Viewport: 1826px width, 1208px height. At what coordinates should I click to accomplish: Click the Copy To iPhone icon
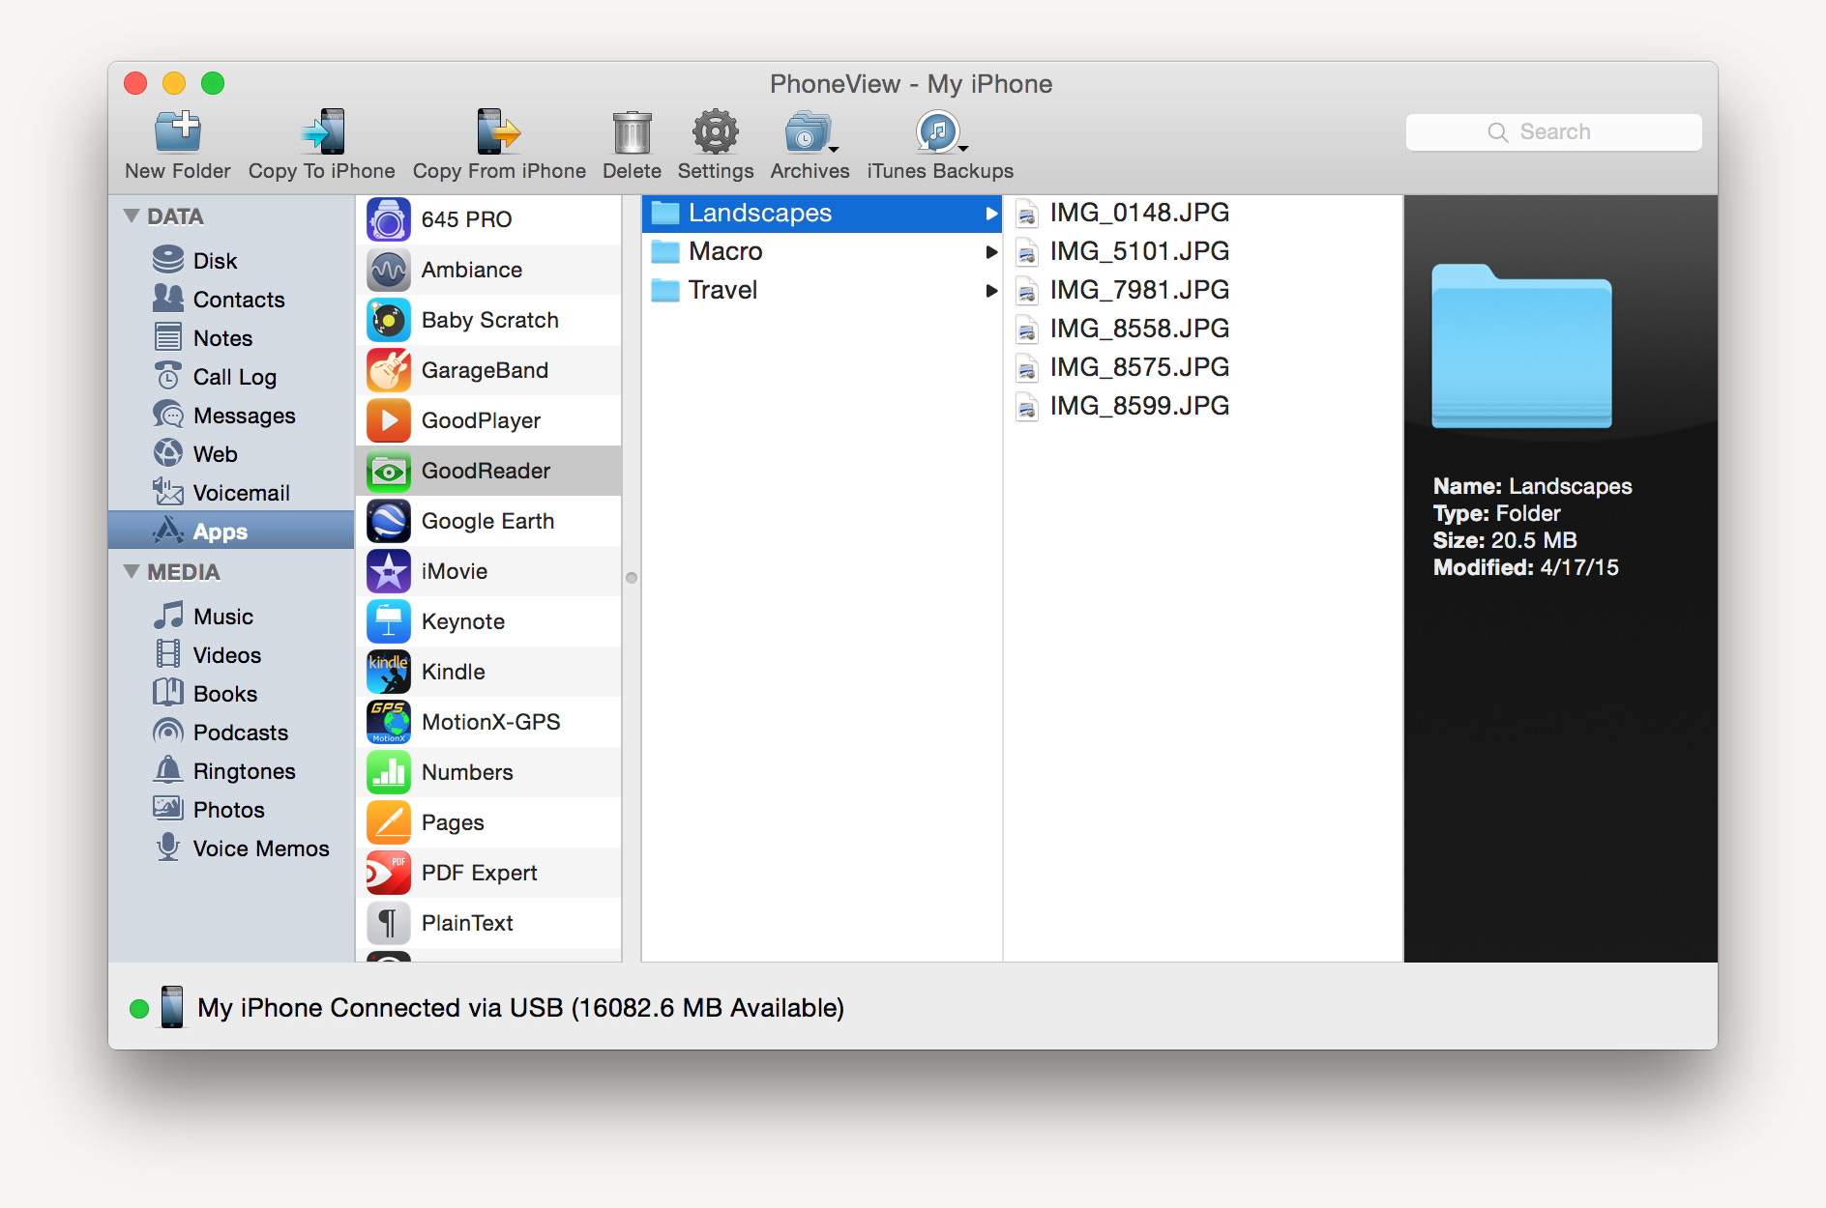pos(323,133)
